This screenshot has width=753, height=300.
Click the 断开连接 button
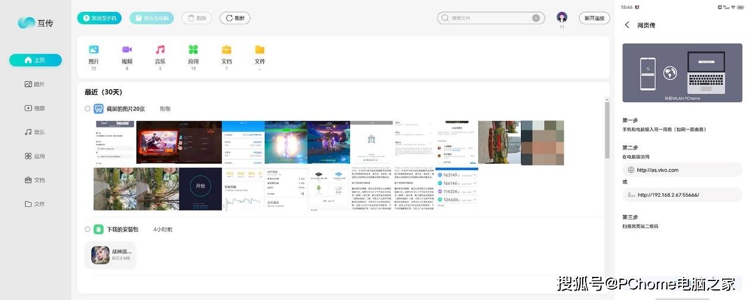(x=594, y=18)
